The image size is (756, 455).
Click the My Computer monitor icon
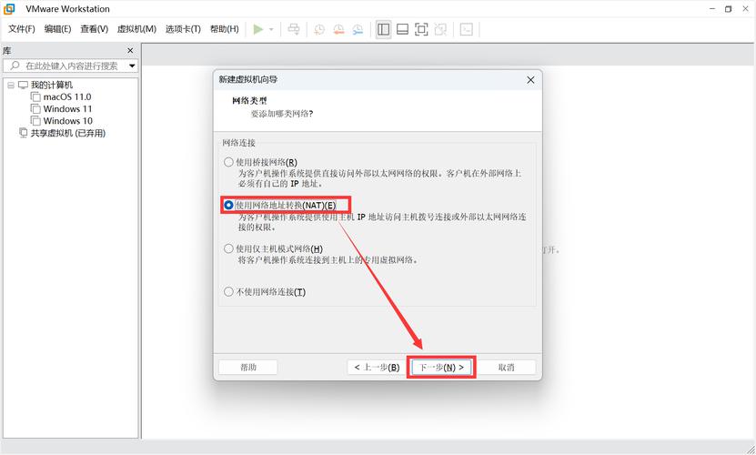(23, 85)
